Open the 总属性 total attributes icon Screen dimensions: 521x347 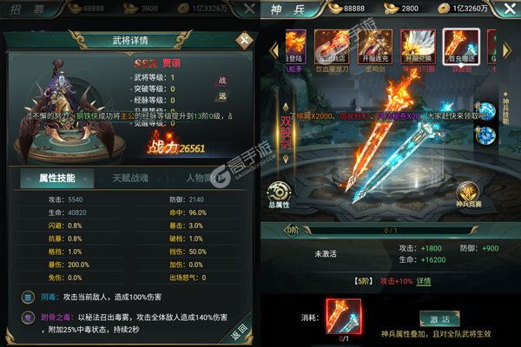(279, 195)
